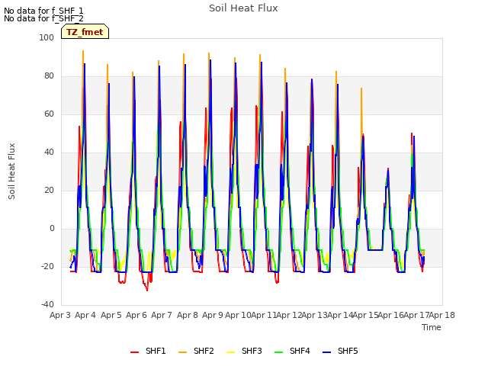Click the 'No data for f_SHF_1' message
The width and height of the screenshot is (488, 366).
[43, 11]
